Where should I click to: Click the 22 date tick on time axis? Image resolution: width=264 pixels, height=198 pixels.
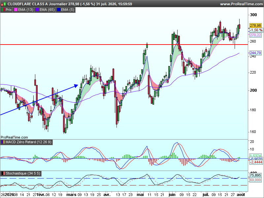tap(194, 195)
